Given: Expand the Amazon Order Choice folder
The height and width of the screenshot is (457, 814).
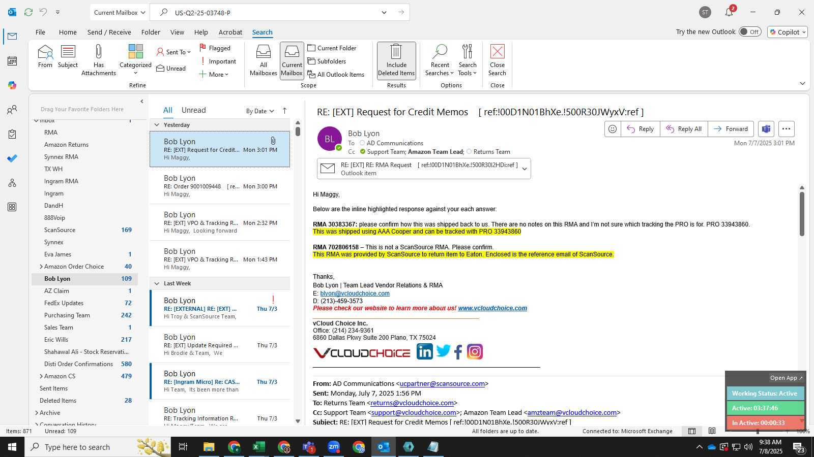Looking at the screenshot, I should point(41,267).
